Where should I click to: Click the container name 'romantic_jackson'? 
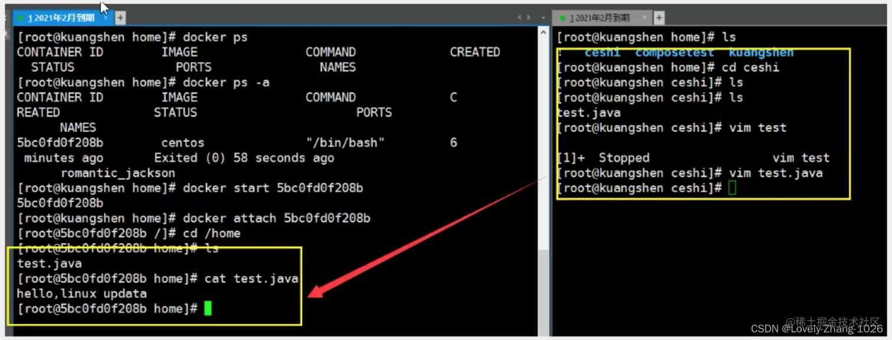coord(118,173)
